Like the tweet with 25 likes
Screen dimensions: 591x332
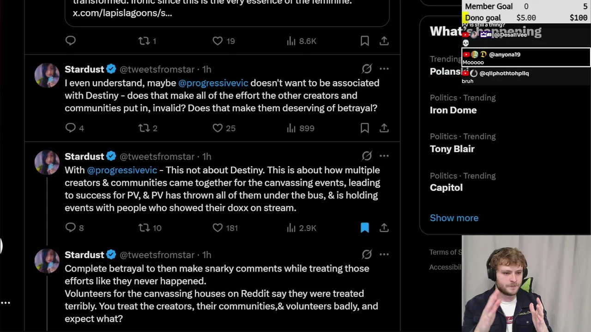[x=217, y=128]
